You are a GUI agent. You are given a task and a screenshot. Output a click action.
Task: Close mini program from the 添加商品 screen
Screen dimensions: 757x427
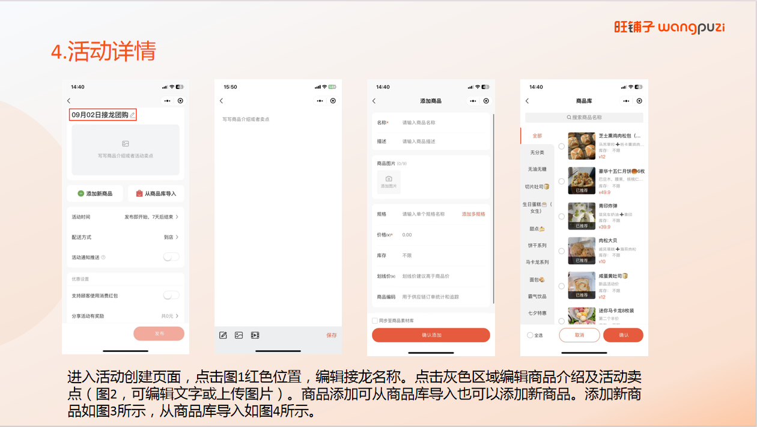coord(486,101)
